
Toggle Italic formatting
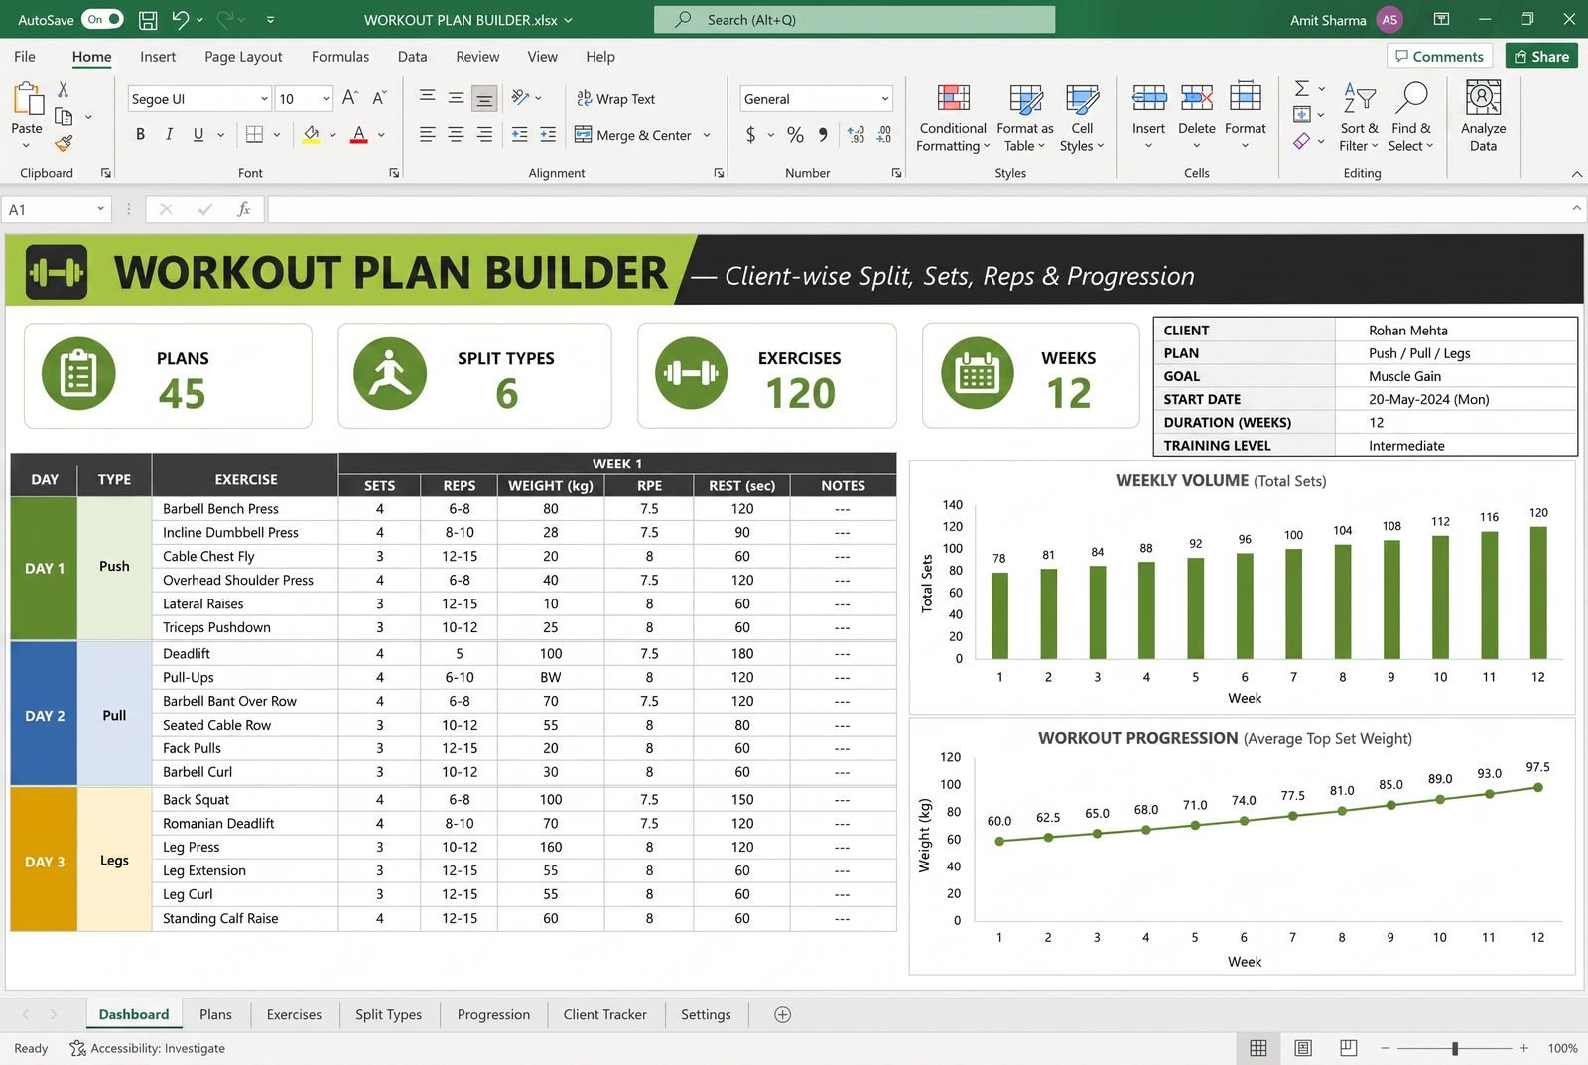pos(169,134)
